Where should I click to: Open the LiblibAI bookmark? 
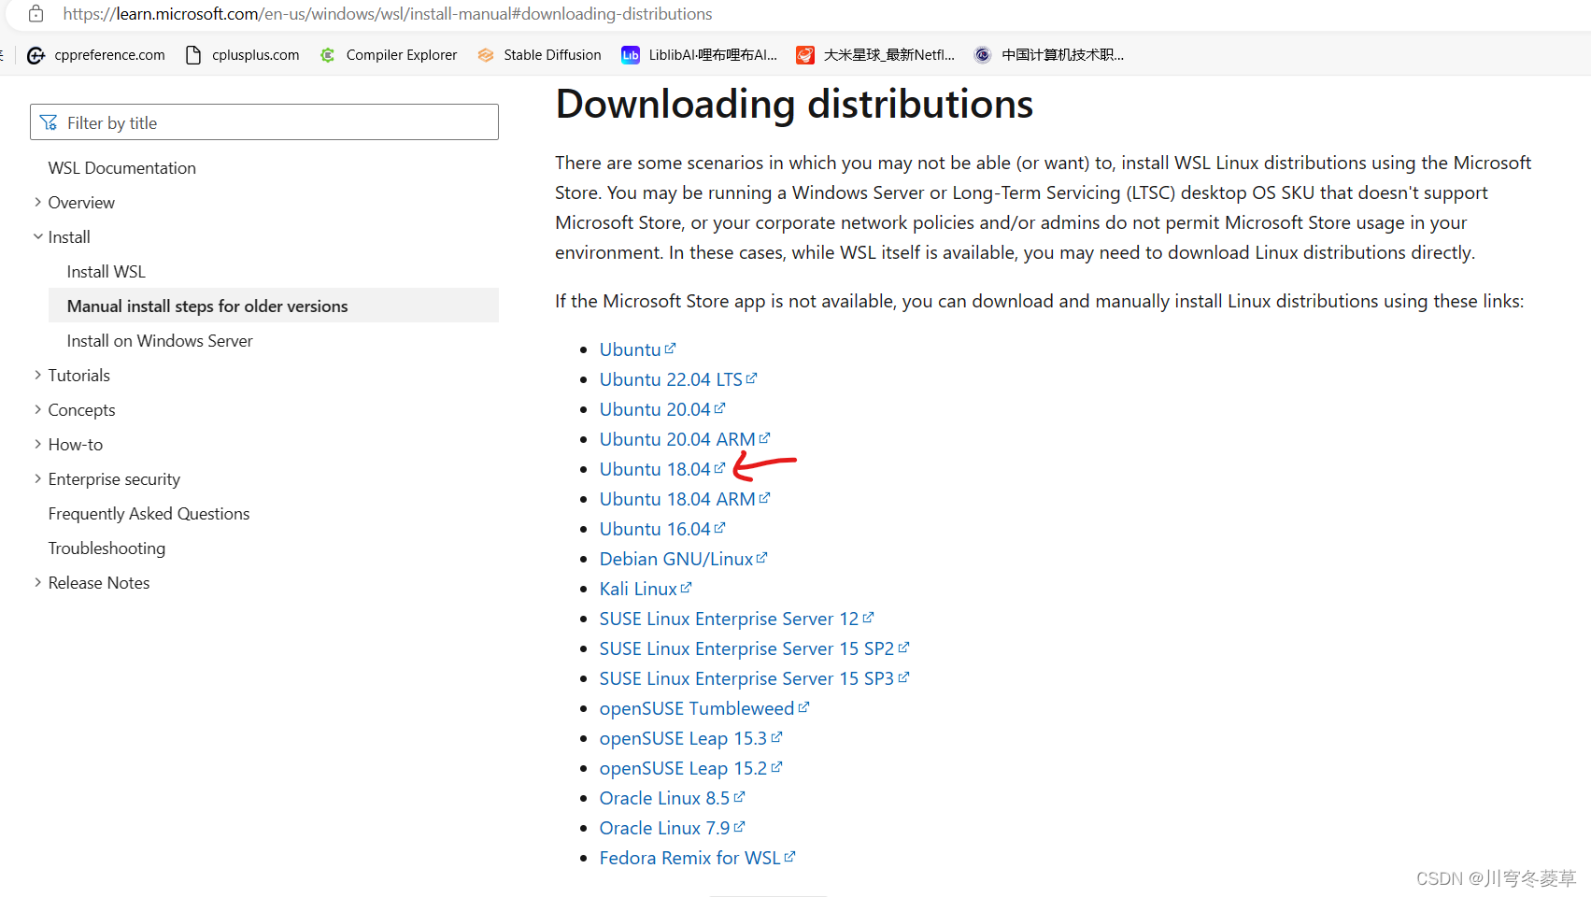tap(700, 55)
